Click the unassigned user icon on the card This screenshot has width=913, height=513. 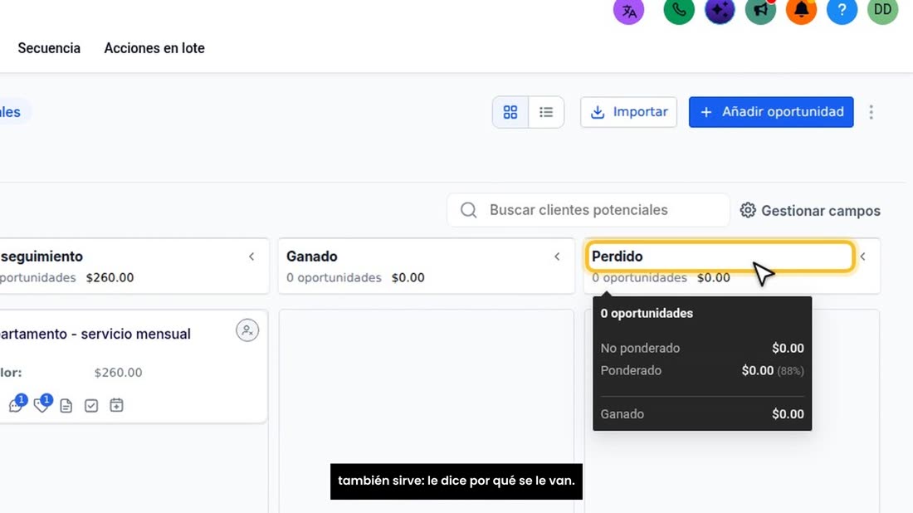pyautogui.click(x=247, y=330)
